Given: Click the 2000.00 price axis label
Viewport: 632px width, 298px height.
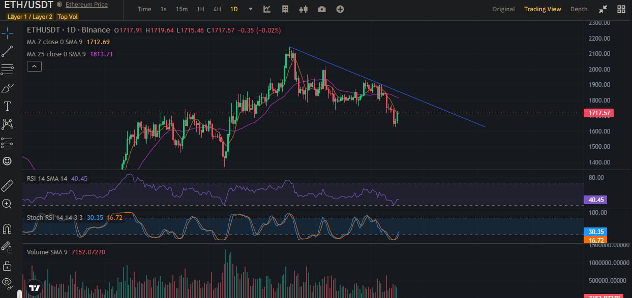Looking at the screenshot, I should 599,70.
